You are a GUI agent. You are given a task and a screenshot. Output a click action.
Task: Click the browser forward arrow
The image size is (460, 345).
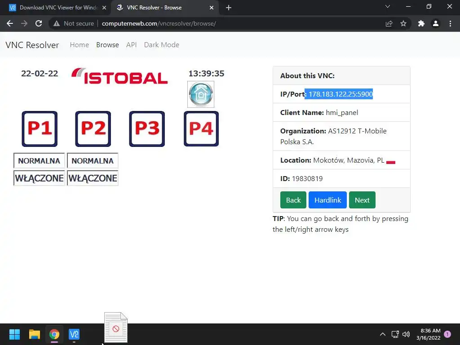(24, 23)
